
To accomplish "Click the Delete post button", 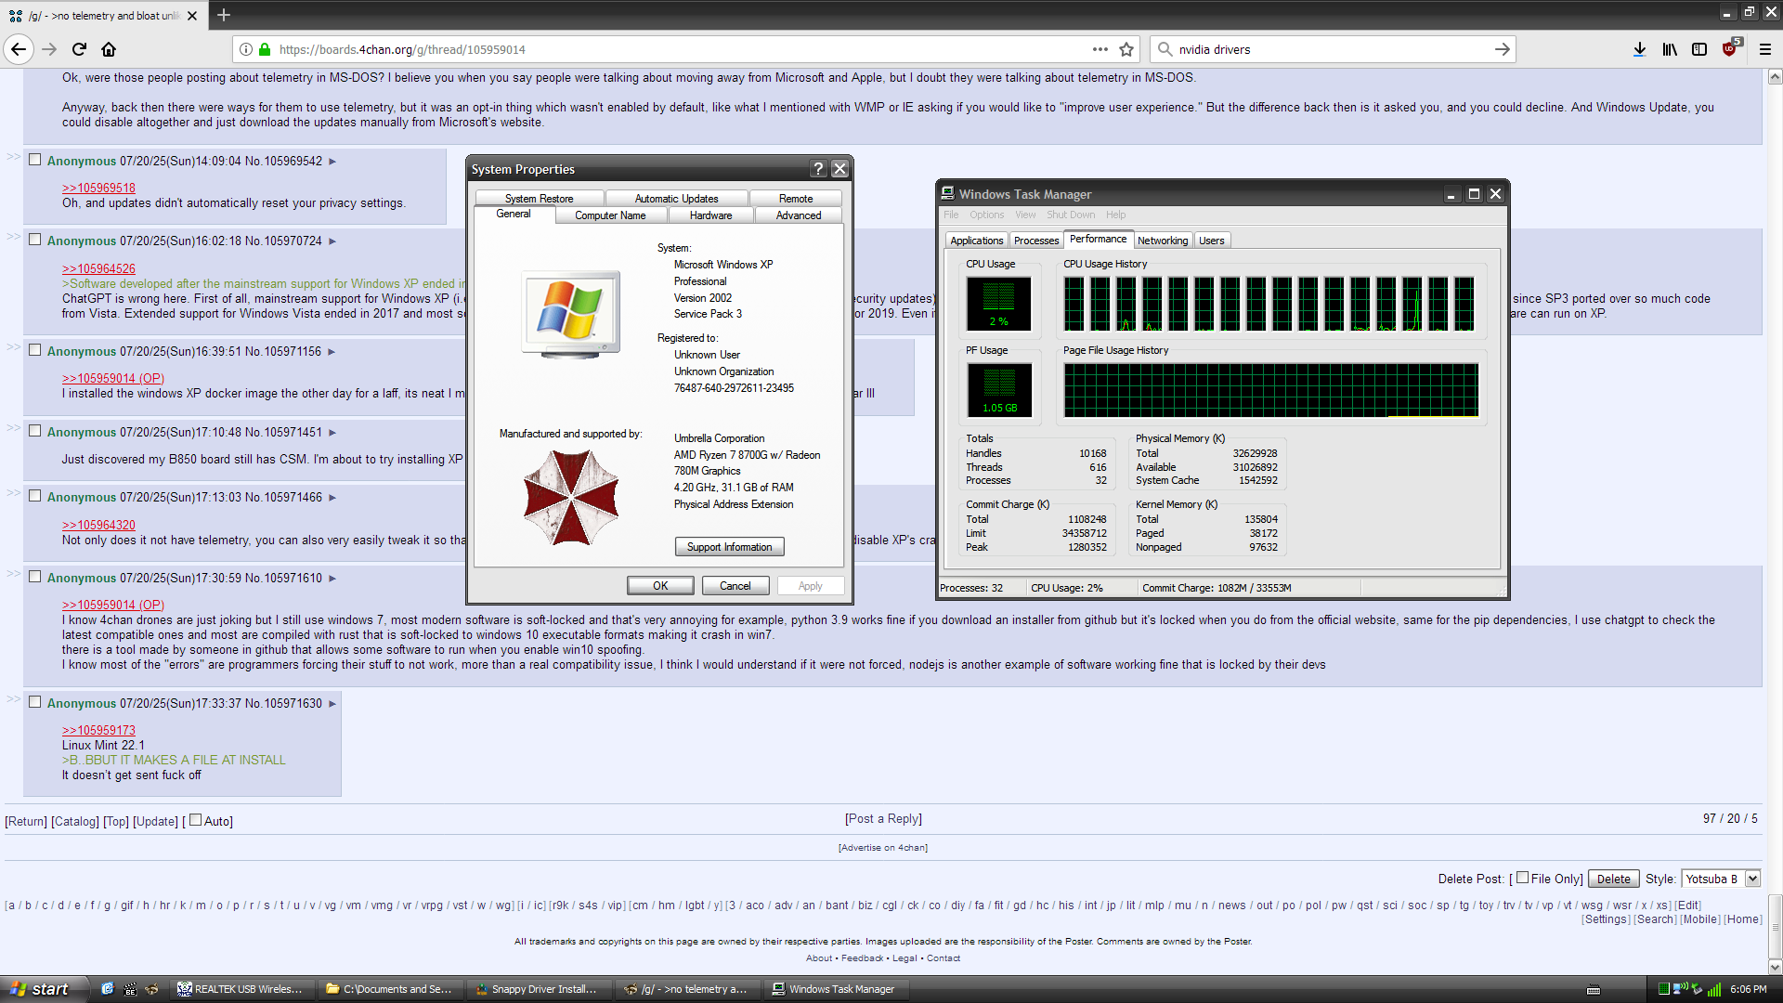I will [1613, 879].
